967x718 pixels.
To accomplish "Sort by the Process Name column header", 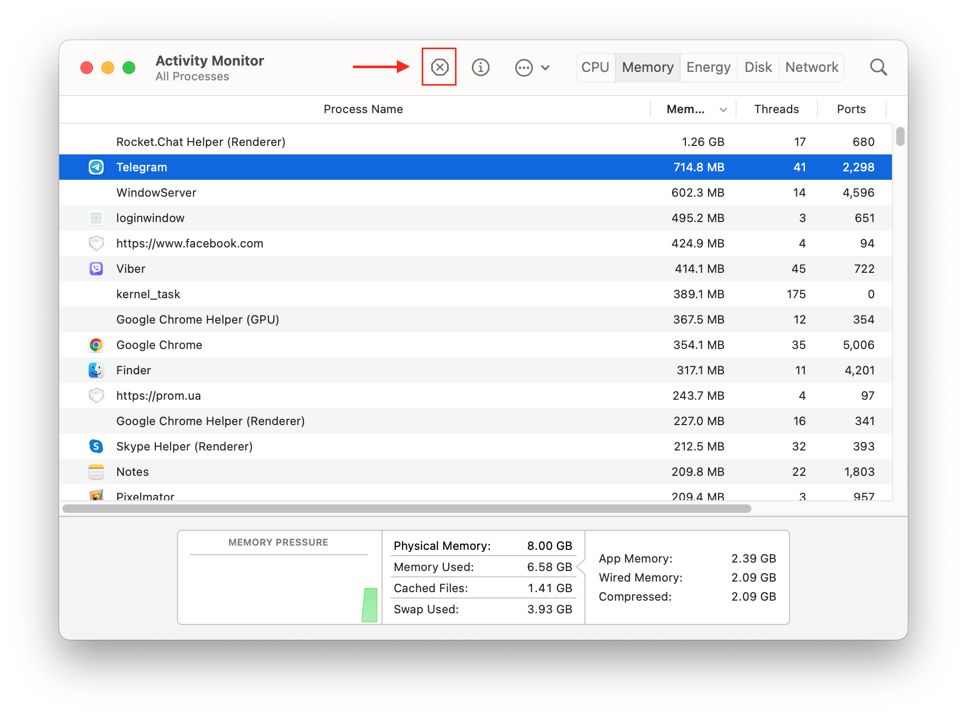I will pyautogui.click(x=363, y=109).
